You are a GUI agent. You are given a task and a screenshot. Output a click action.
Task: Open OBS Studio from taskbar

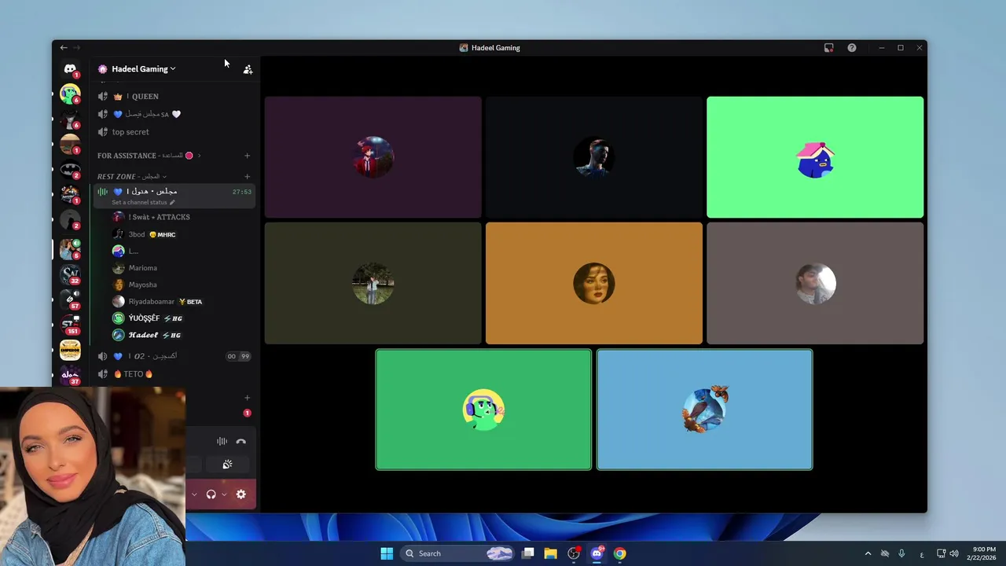[x=574, y=553]
